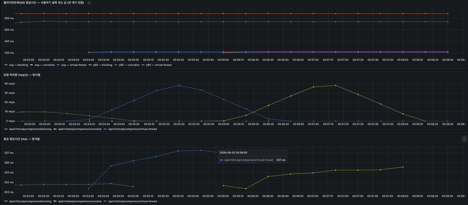Select the last coroutine point at 00:58:00 in 평균 응답시간 chart
468x205 pixels.
[x=403, y=167]
